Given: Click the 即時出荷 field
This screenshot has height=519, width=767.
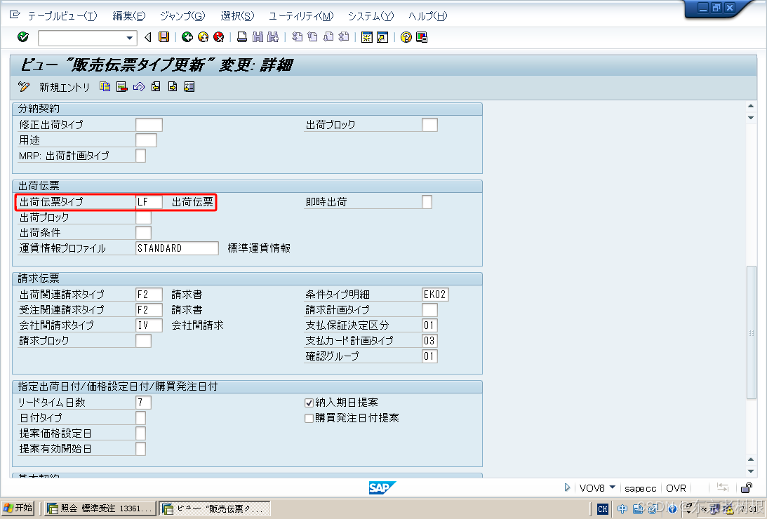Looking at the screenshot, I should (427, 202).
